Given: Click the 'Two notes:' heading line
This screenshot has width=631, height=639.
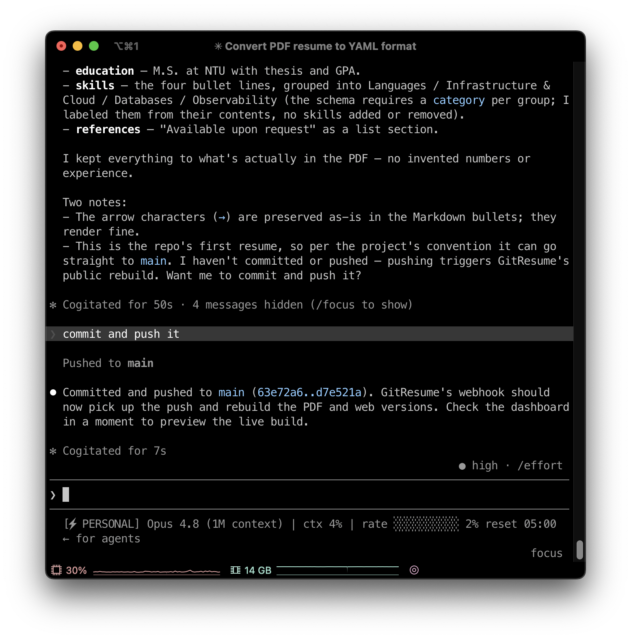Looking at the screenshot, I should point(95,203).
